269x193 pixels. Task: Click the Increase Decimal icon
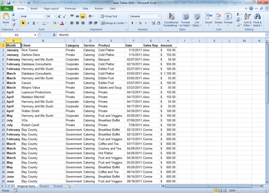pos(153,23)
